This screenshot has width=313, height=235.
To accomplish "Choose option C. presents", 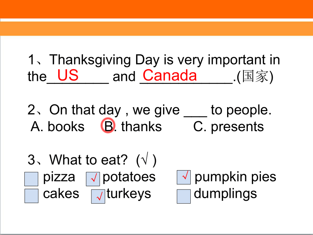I will click(229, 127).
